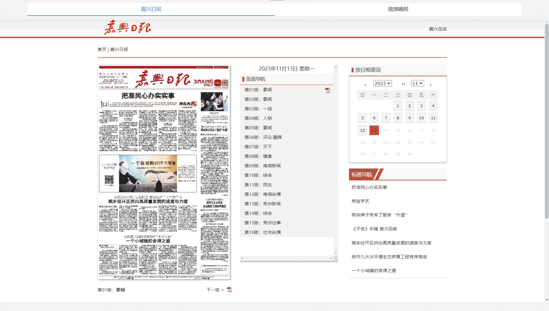Click the 嘉兴日报 red logo

pyautogui.click(x=128, y=28)
